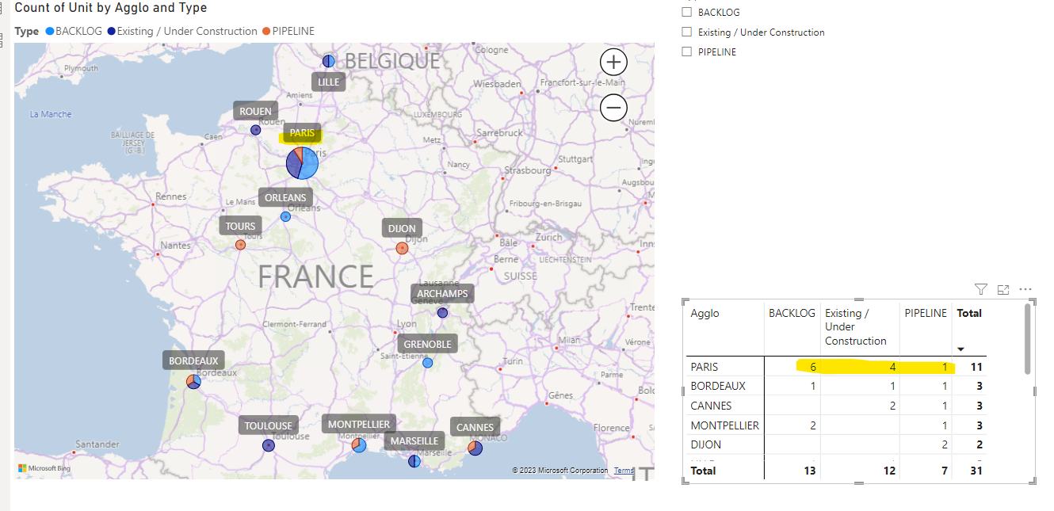Click PARIS total value 11
1054x511 pixels.
(x=976, y=367)
